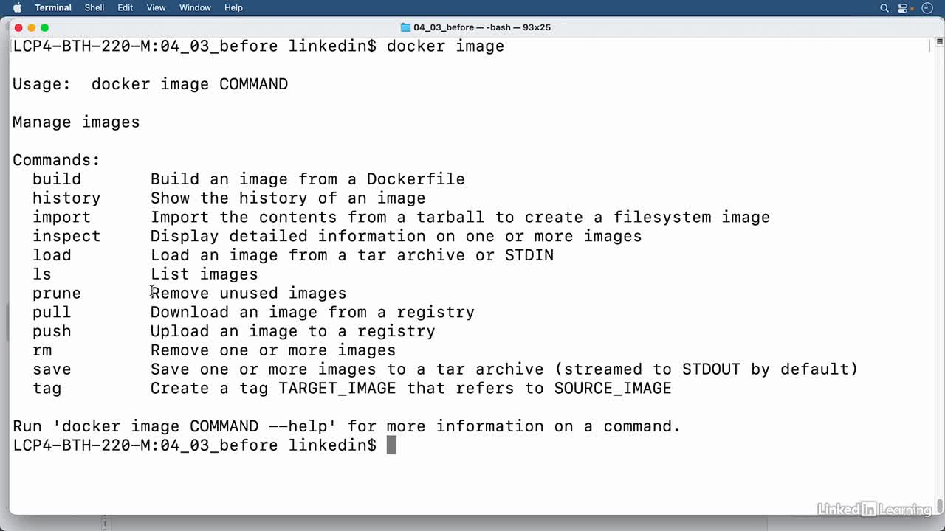
Task: Click the 'build' command text
Action: [x=57, y=179]
